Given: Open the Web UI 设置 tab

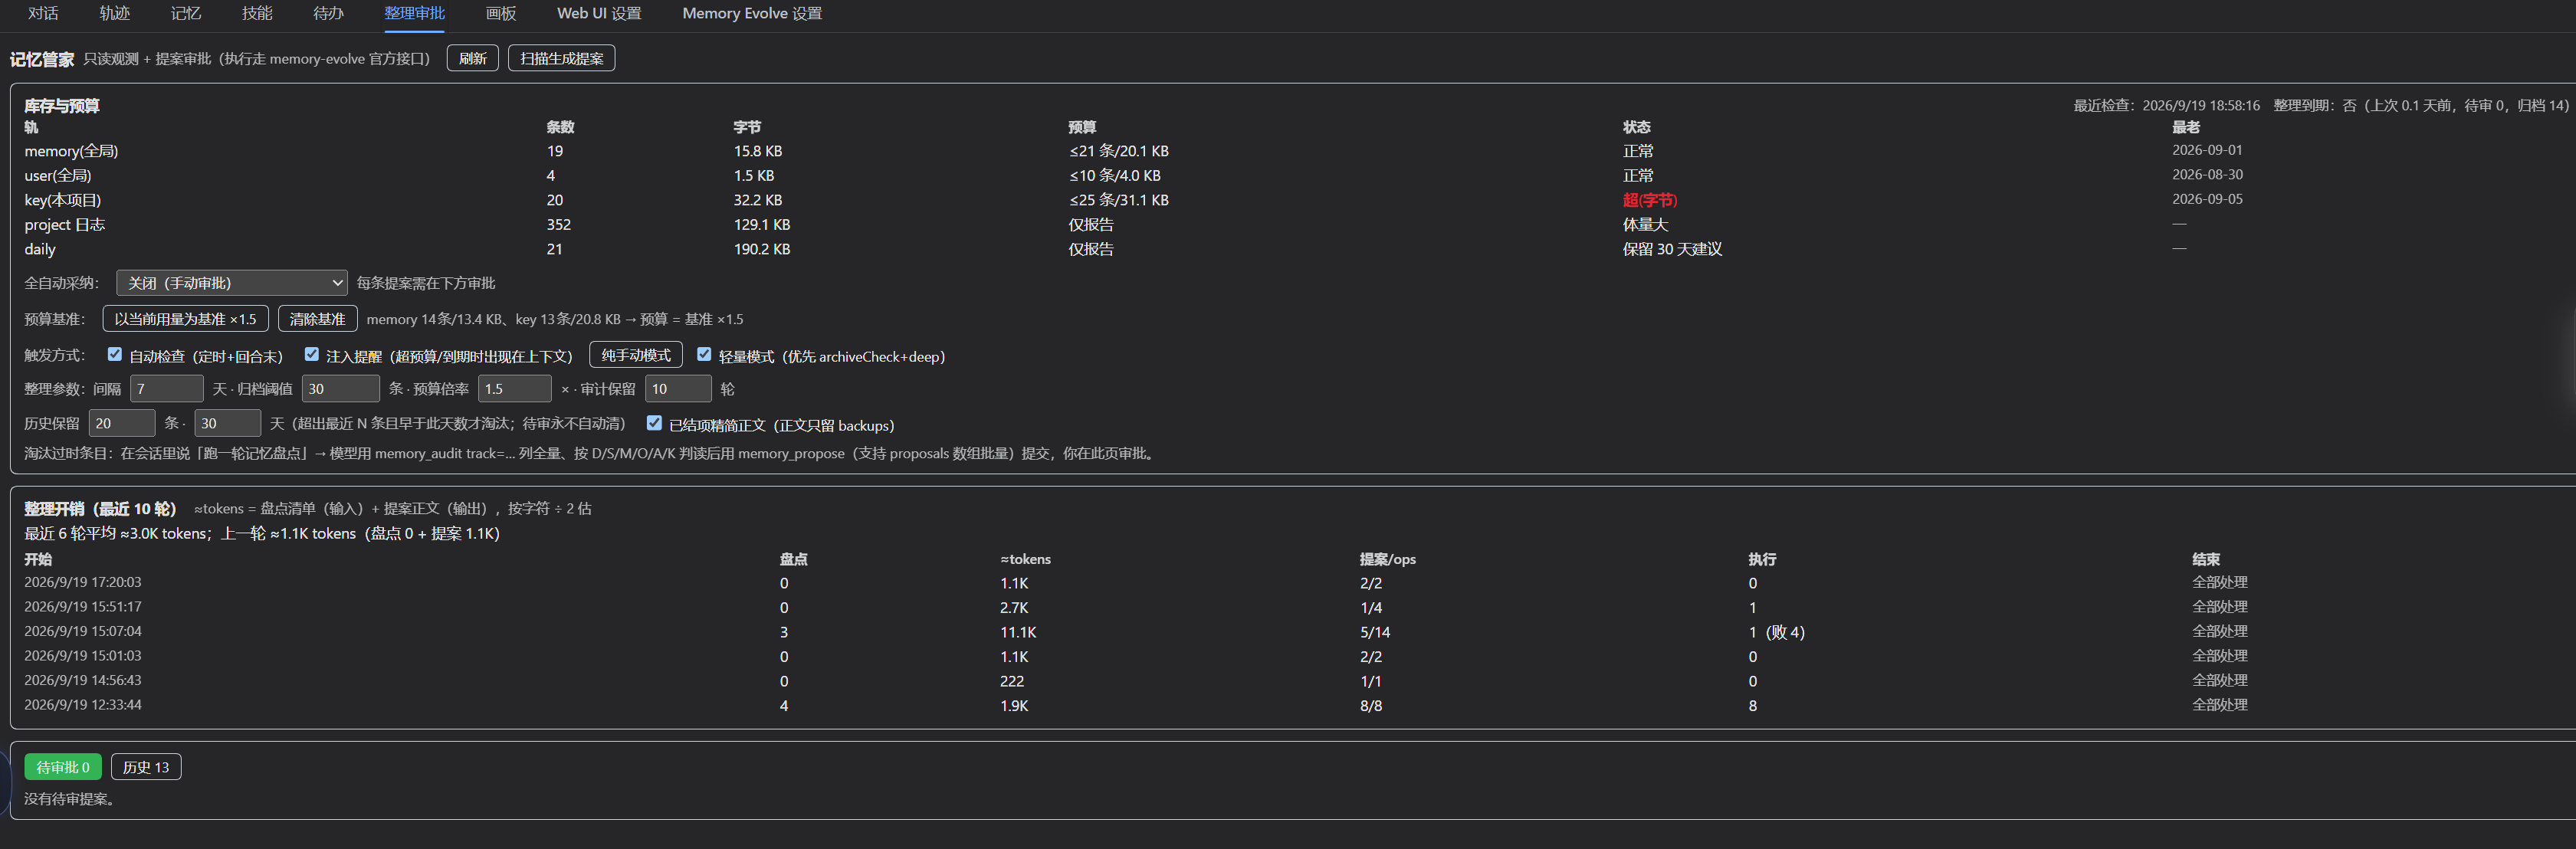Looking at the screenshot, I should (599, 13).
